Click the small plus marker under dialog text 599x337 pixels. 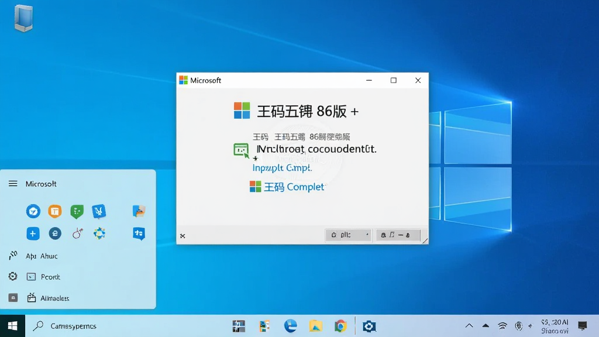[255, 158]
